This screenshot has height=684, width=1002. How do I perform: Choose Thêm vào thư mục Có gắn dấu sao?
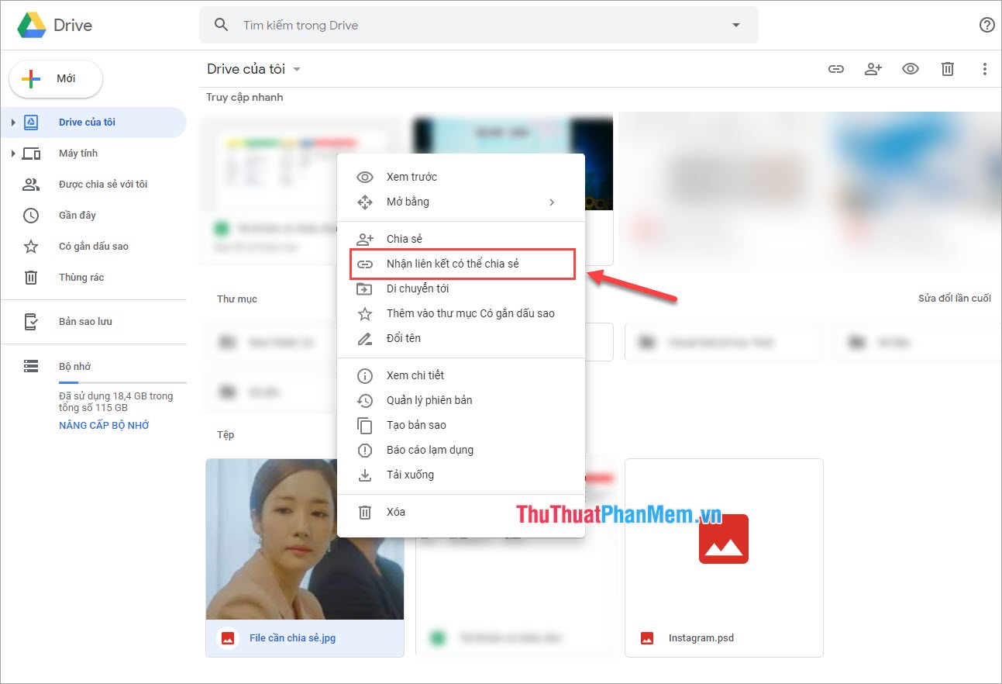(x=461, y=313)
